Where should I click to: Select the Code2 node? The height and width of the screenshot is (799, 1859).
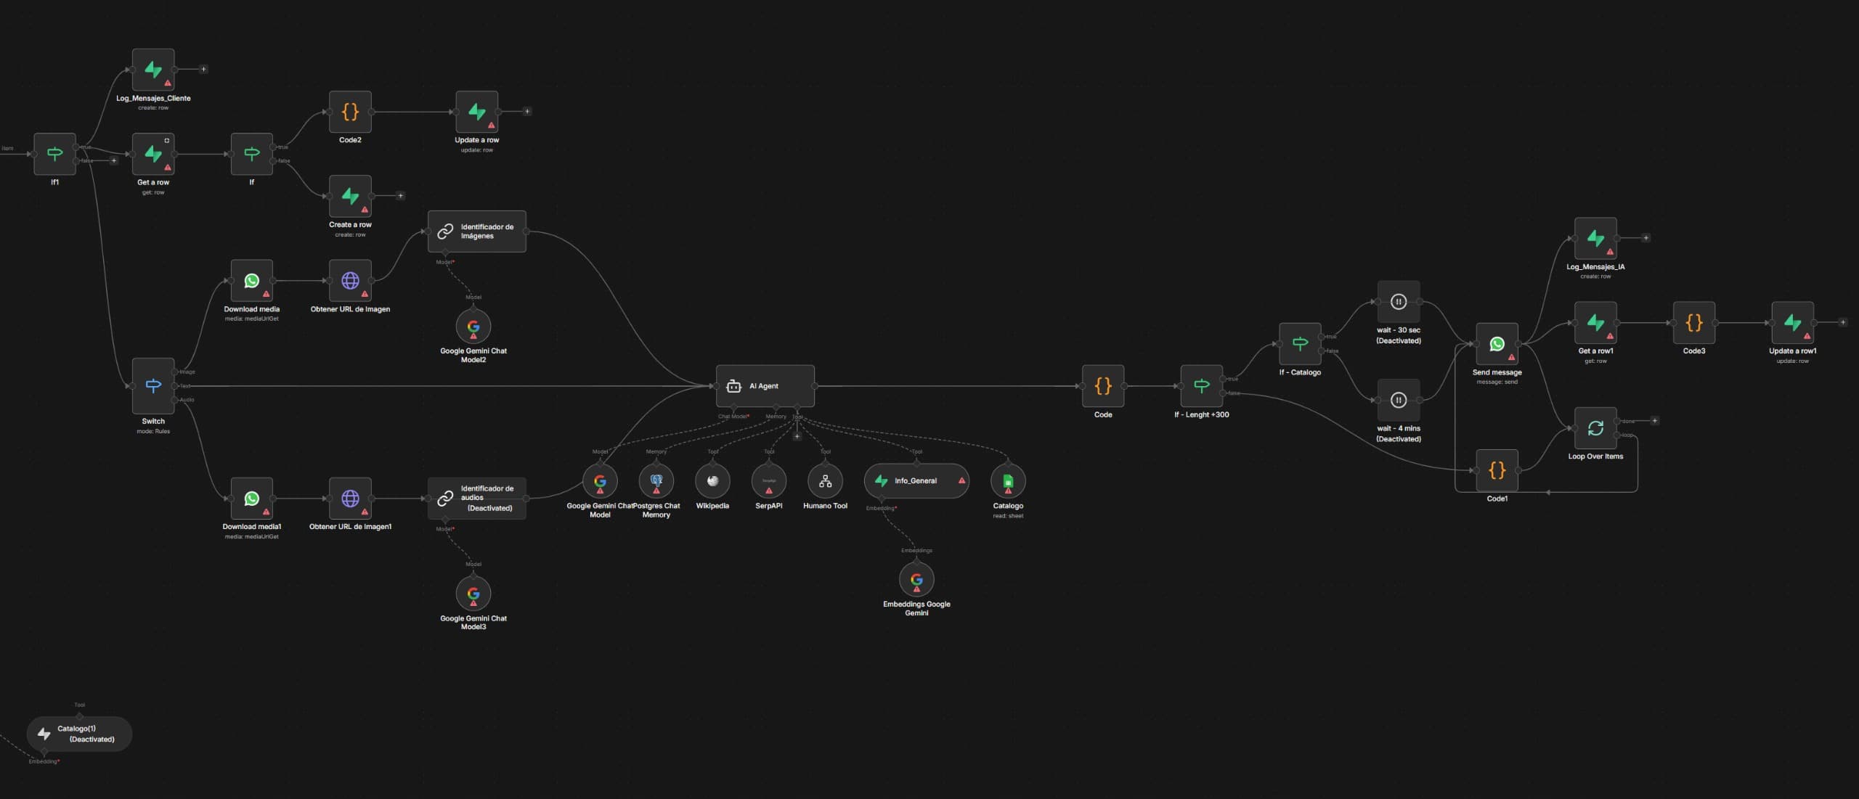[x=350, y=112]
